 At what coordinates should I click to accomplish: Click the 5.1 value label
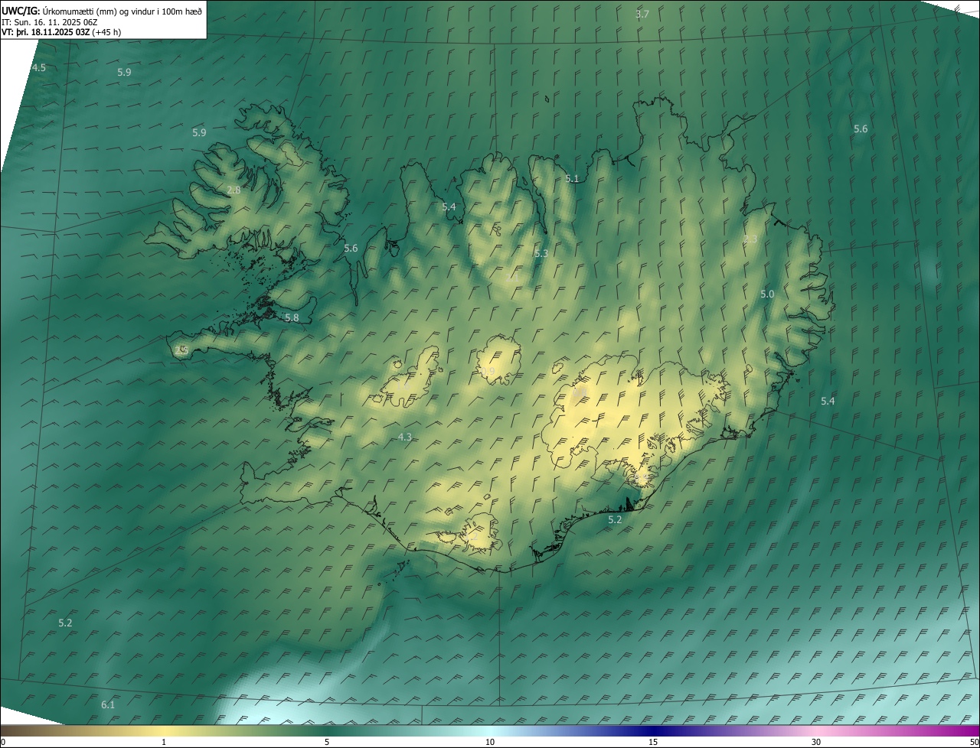click(572, 179)
